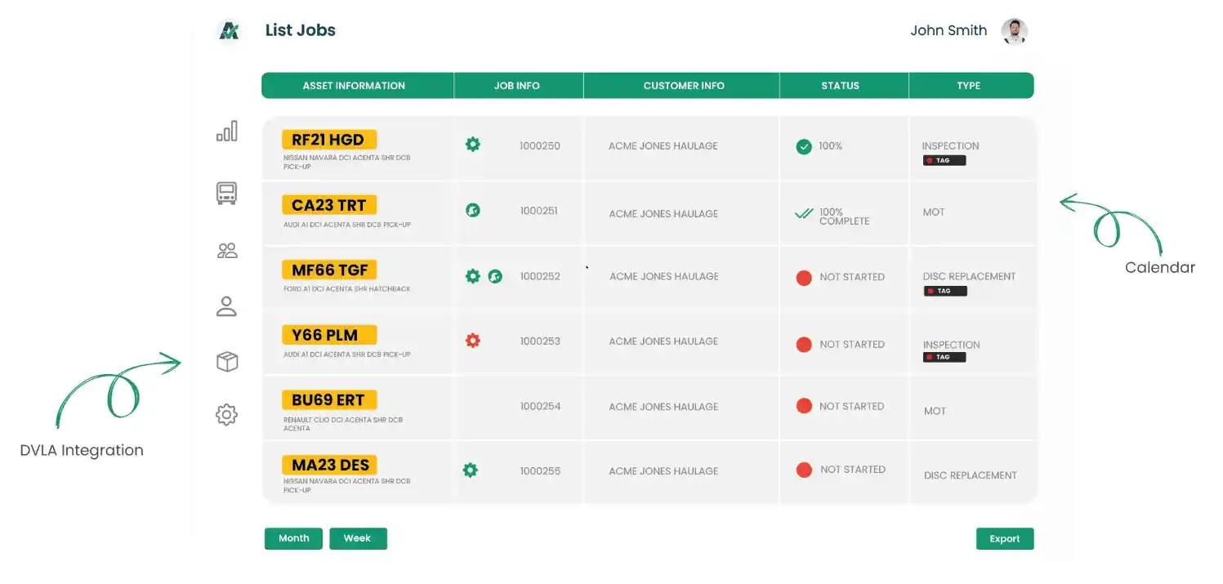Open the box package sidebar icon

tap(226, 362)
